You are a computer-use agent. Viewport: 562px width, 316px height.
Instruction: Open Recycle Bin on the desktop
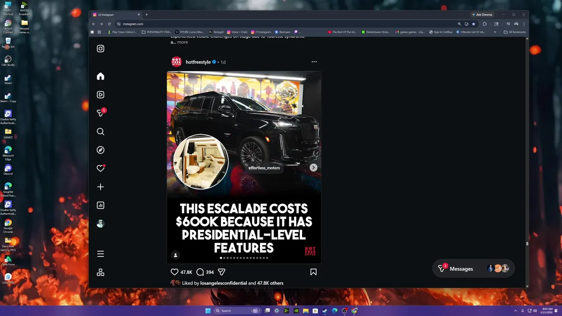click(x=8, y=43)
